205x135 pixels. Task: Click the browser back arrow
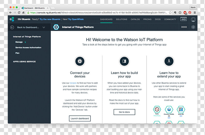pos(11,13)
